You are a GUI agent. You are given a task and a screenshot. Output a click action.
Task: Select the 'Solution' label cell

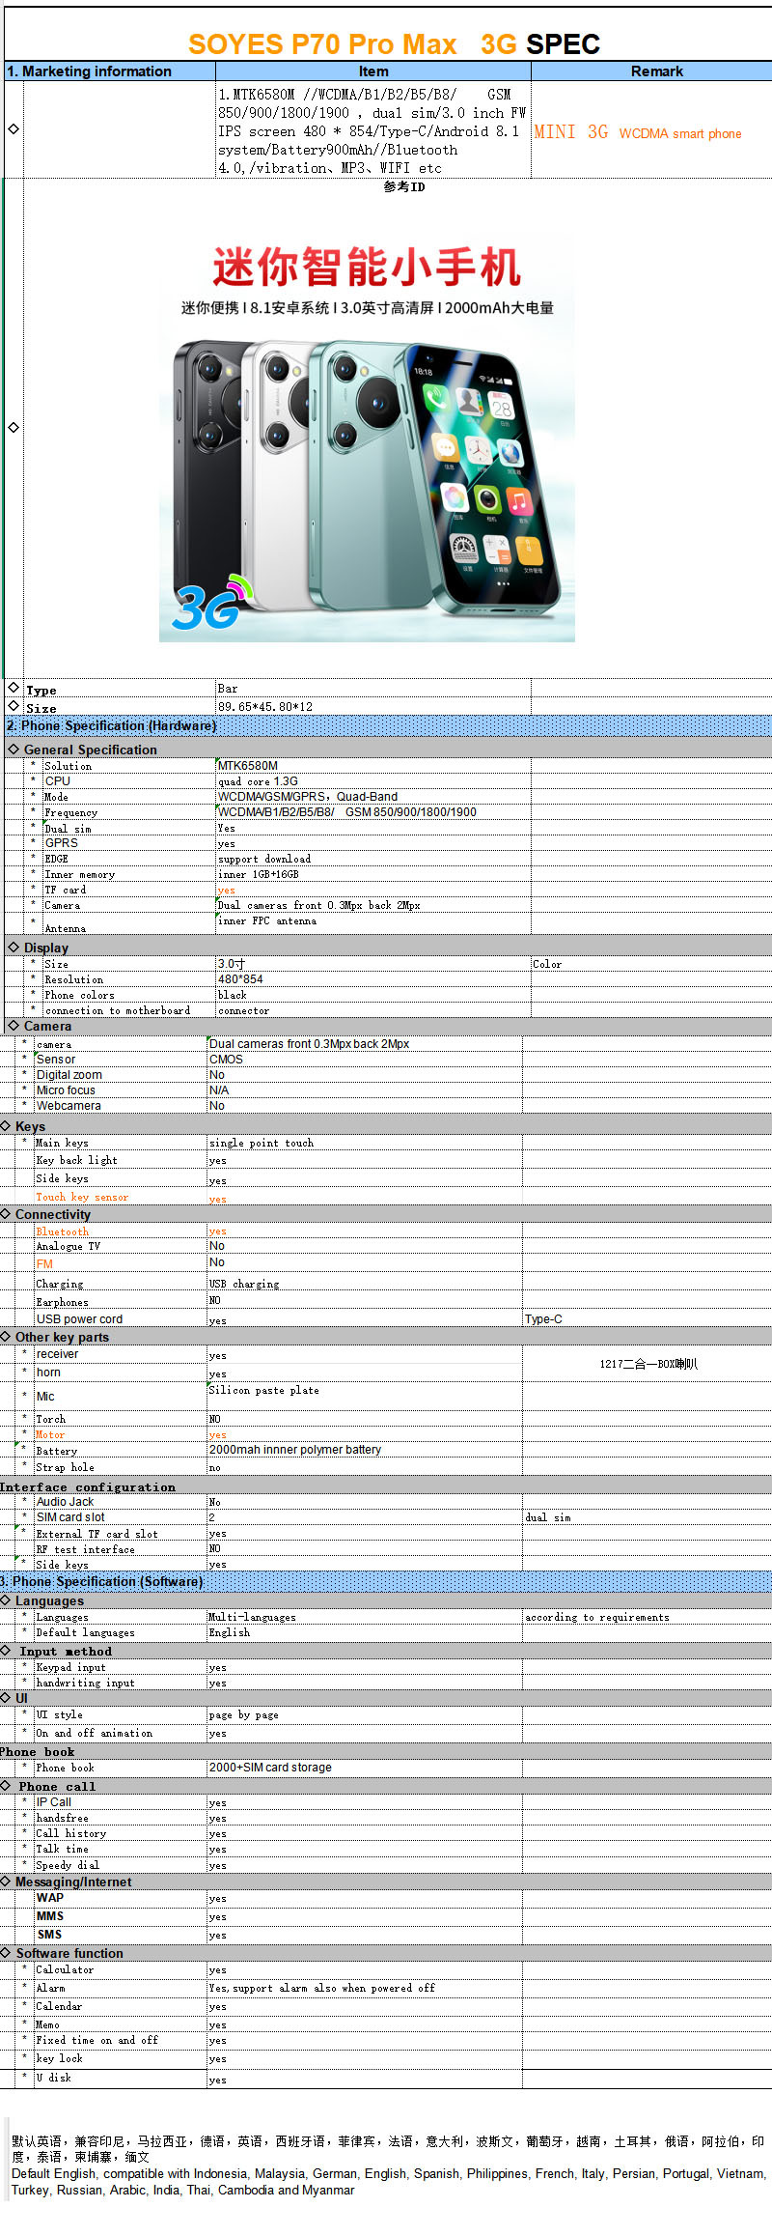click(129, 766)
